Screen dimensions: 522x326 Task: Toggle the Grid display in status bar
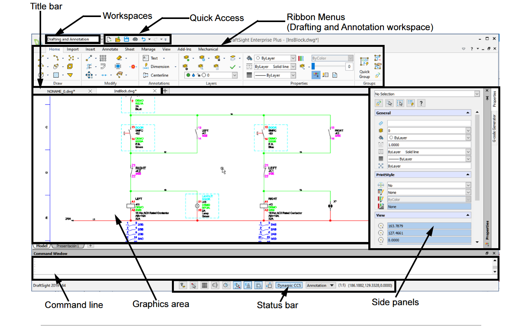(x=204, y=285)
